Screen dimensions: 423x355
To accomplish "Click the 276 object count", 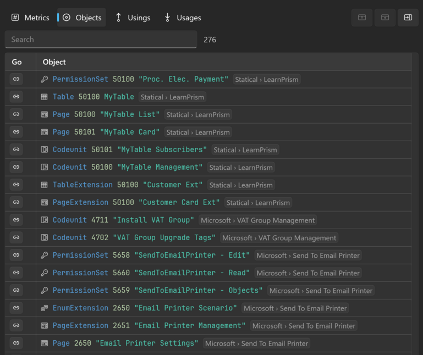I will (210, 40).
